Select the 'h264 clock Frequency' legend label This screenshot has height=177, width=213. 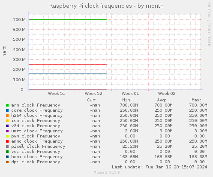(x=37, y=116)
